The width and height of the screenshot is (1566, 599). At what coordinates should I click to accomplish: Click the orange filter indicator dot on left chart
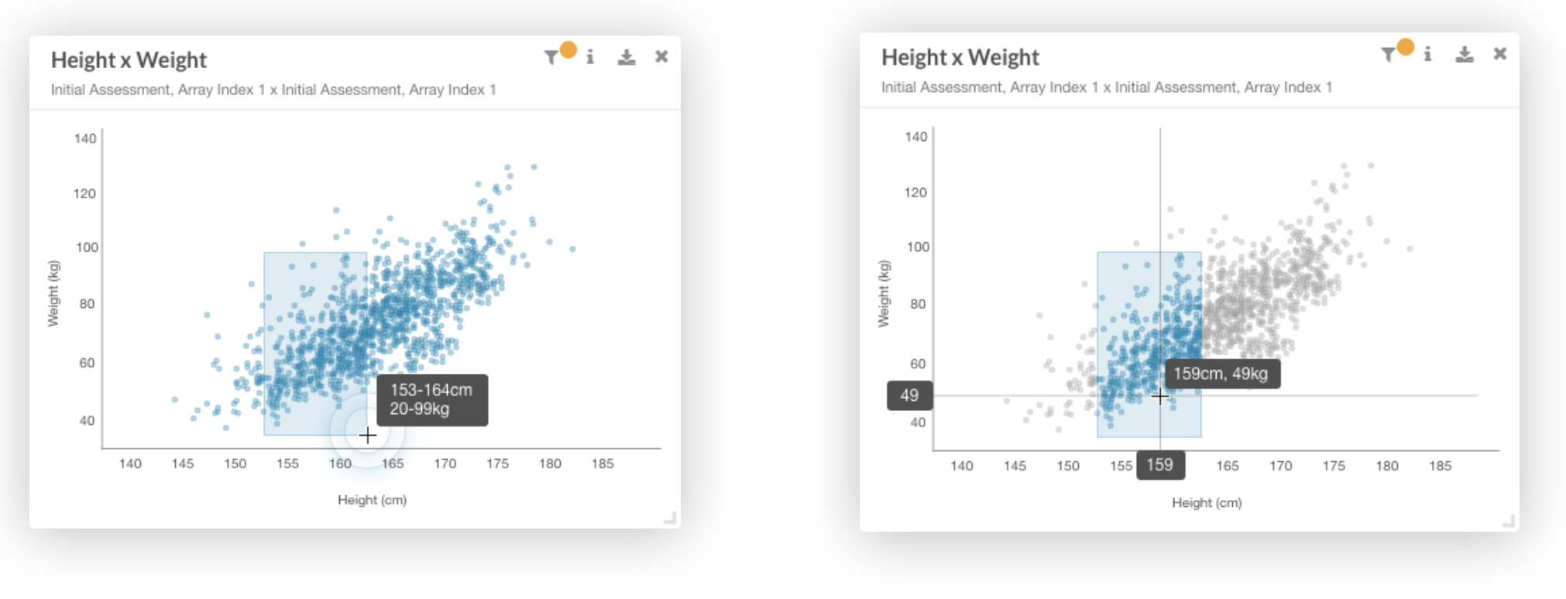click(568, 50)
